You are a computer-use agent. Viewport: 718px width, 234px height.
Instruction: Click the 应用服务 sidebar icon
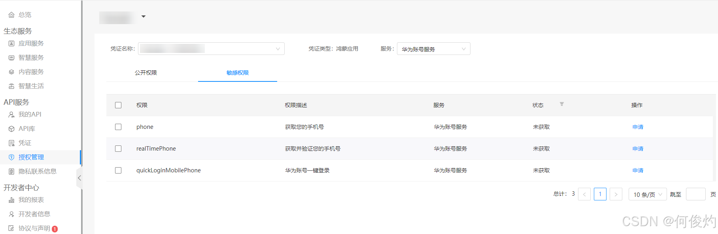coord(11,43)
